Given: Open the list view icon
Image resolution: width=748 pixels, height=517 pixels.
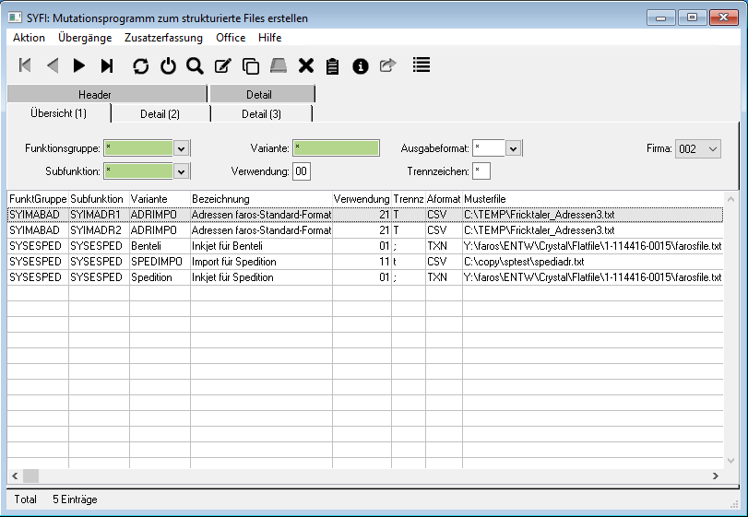Looking at the screenshot, I should pyautogui.click(x=421, y=65).
